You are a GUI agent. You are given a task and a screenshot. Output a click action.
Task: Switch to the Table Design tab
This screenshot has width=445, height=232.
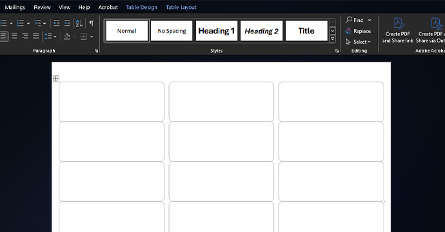click(x=141, y=7)
